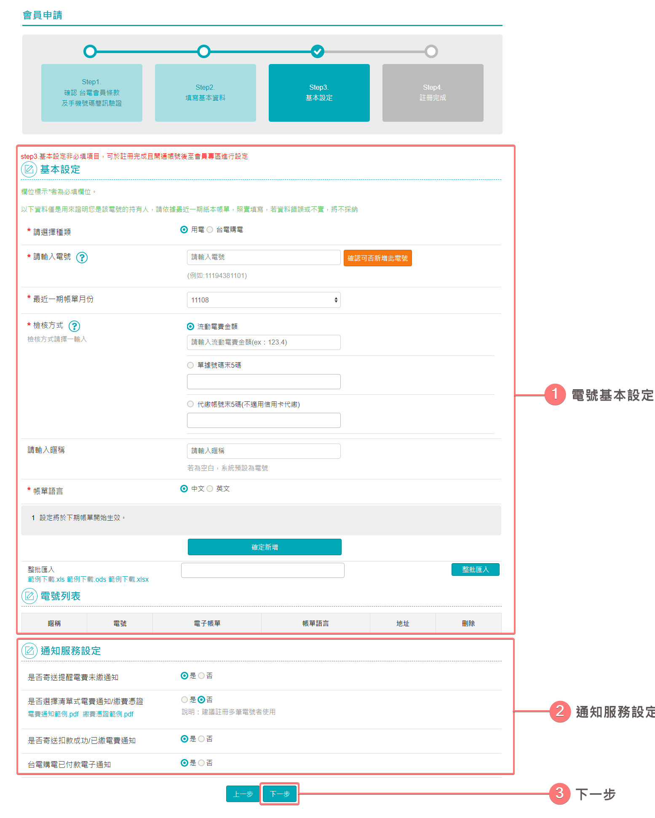This screenshot has width=655, height=818.
Task: Choose 代繳帳號末5碼 verification method
Action: pyautogui.click(x=190, y=404)
